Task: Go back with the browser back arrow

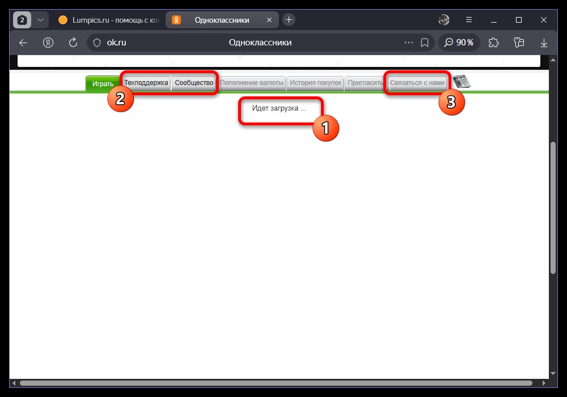Action: coord(23,43)
